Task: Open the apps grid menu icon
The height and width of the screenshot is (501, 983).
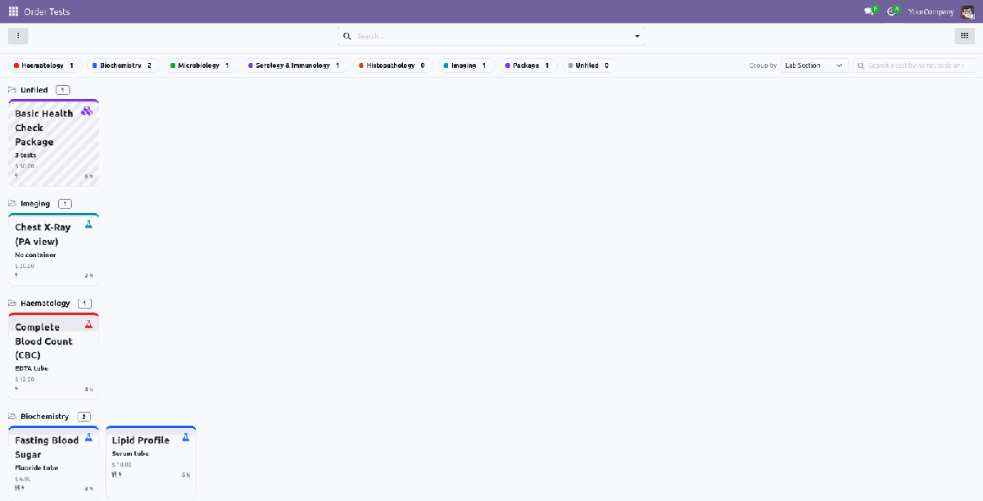Action: click(13, 11)
